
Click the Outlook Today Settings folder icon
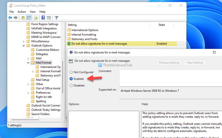28,110
